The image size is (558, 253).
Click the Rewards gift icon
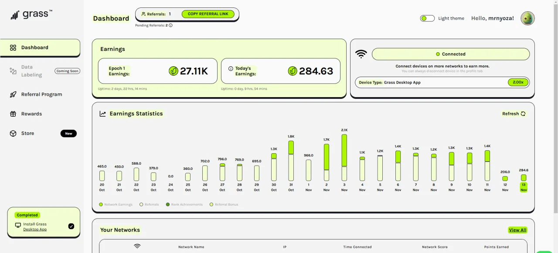click(x=13, y=114)
